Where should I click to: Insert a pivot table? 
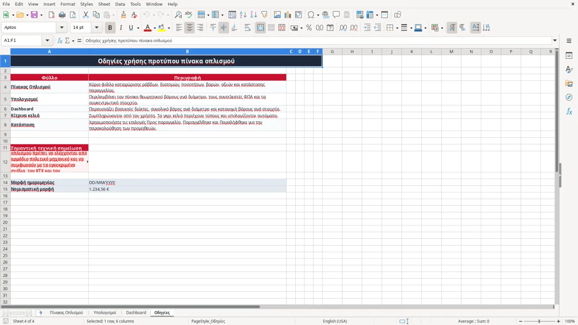pyautogui.click(x=299, y=15)
